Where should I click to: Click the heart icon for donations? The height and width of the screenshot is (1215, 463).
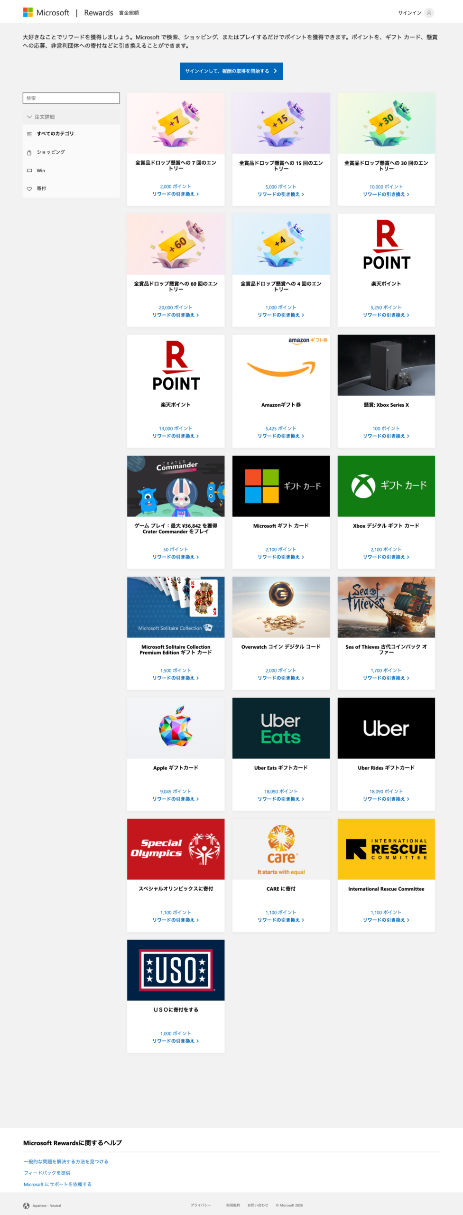point(29,188)
